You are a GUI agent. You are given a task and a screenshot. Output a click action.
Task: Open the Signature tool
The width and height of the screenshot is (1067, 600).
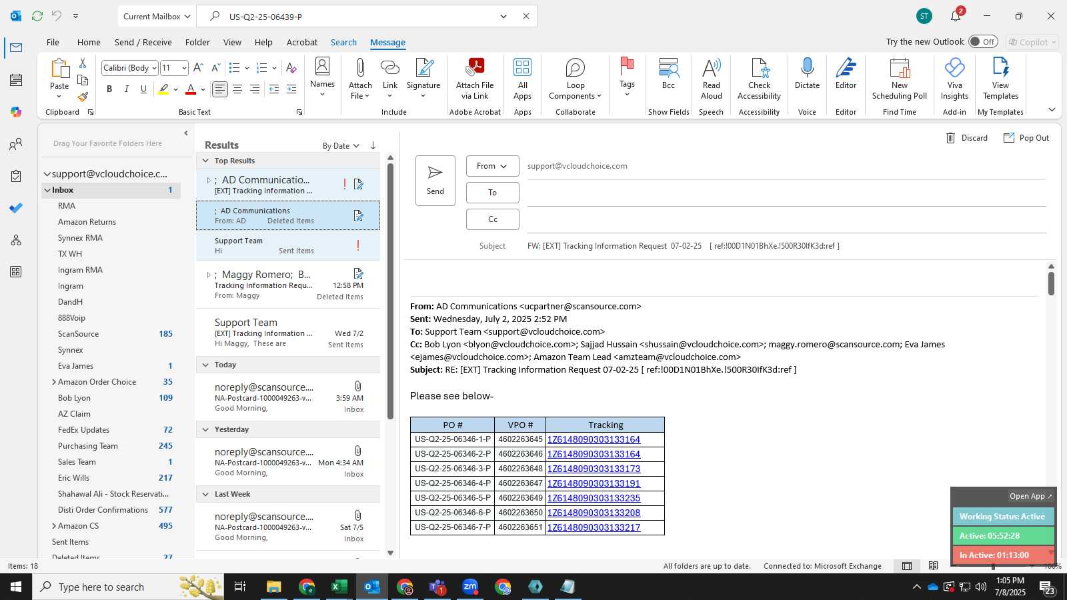click(x=423, y=68)
